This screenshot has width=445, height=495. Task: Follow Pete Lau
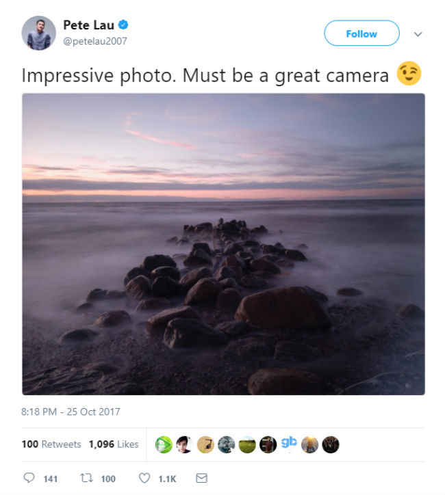pyautogui.click(x=361, y=33)
